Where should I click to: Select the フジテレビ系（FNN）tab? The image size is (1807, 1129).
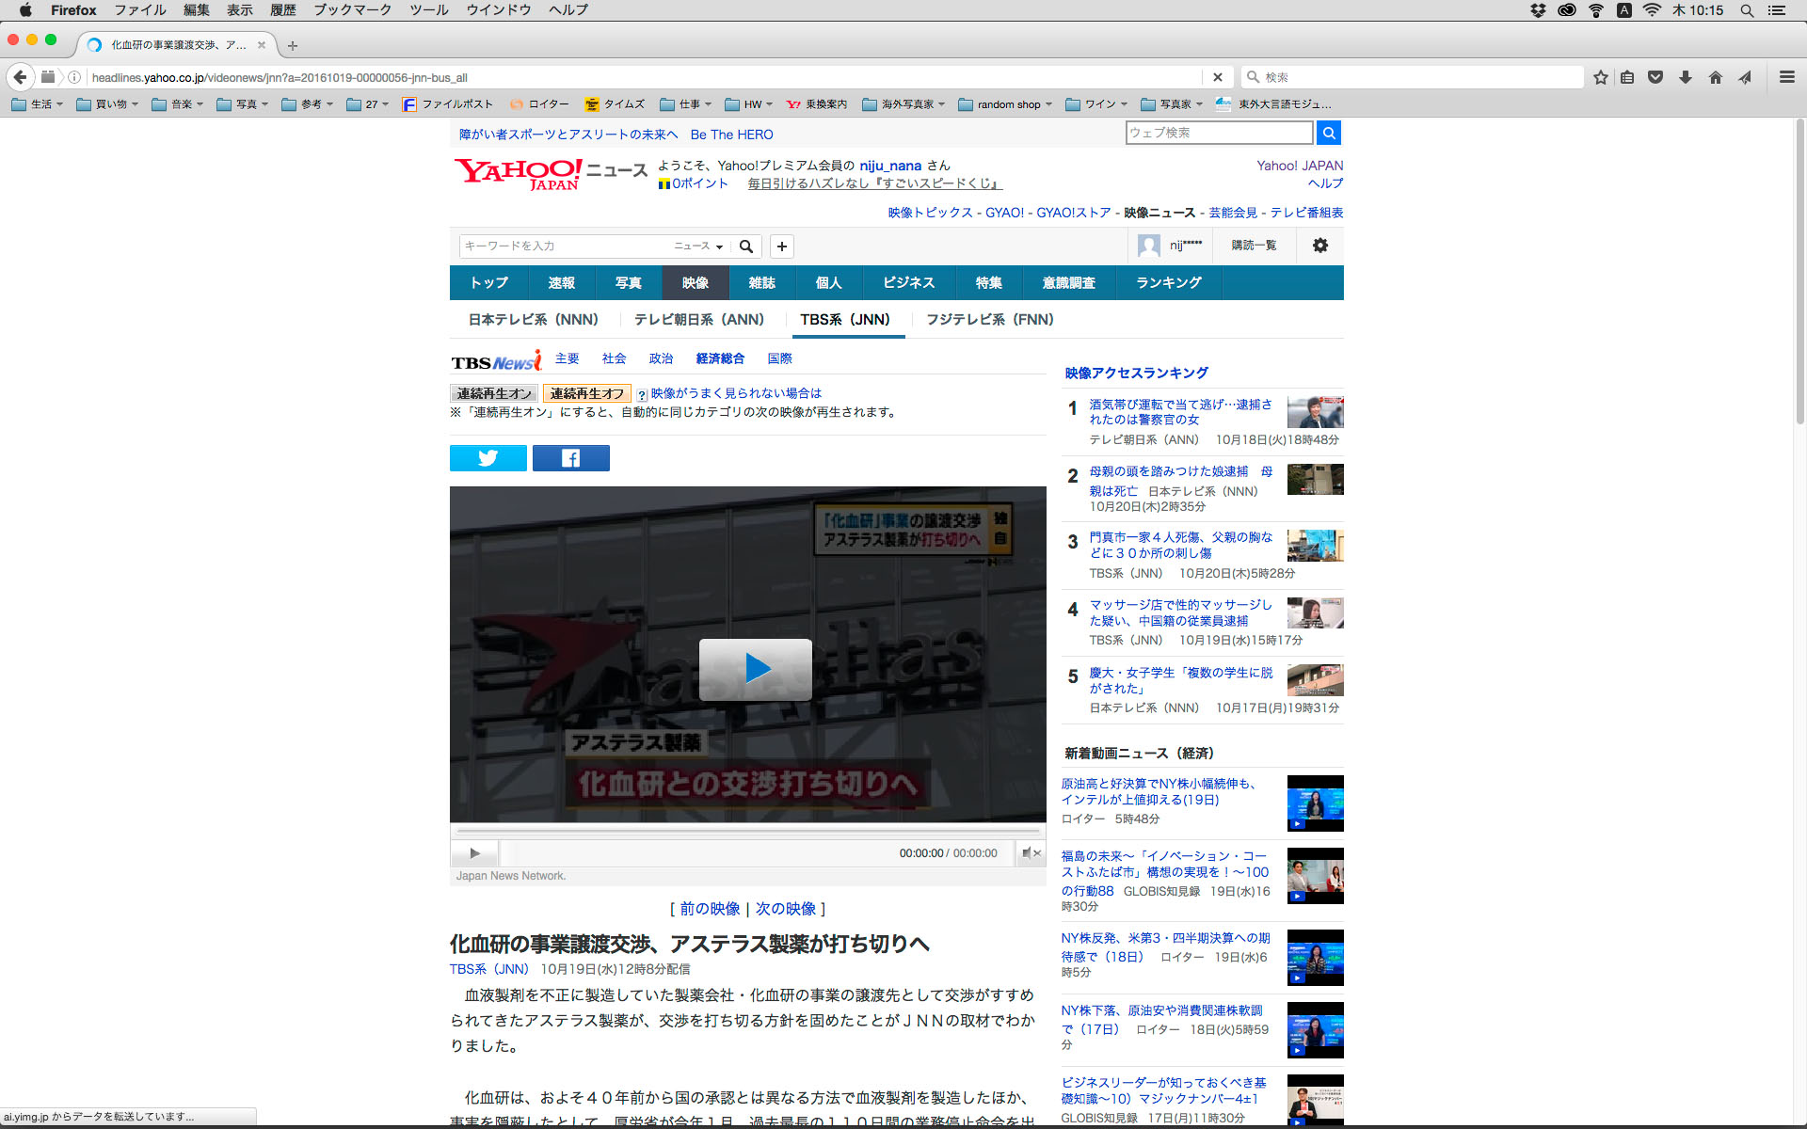point(989,320)
